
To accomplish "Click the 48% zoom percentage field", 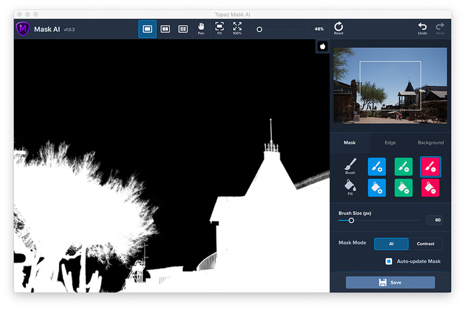I will 318,29.
